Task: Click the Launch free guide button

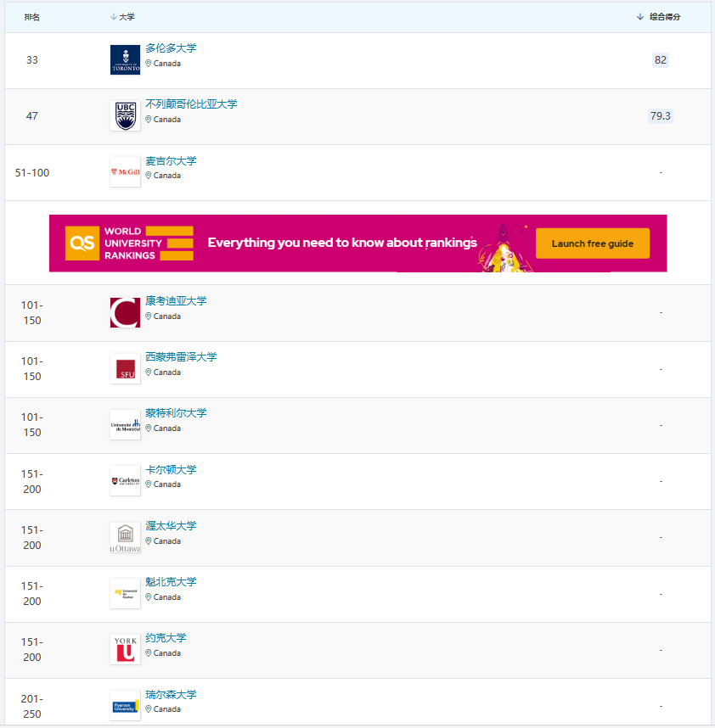Action: click(x=593, y=244)
